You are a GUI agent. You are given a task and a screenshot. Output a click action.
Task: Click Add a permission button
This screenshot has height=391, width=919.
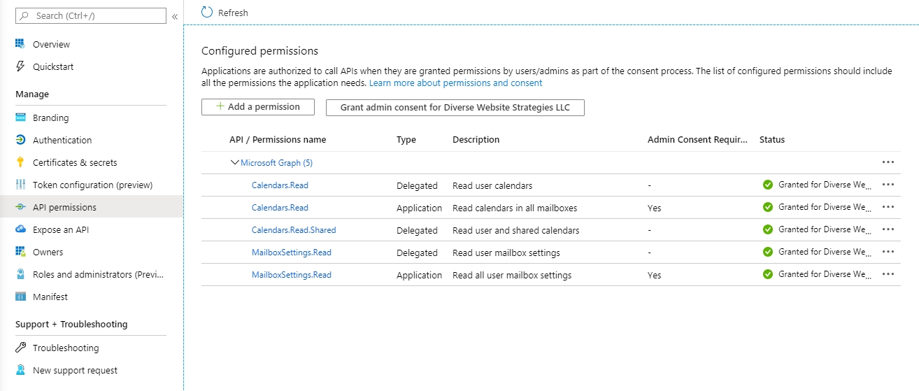[x=257, y=107]
